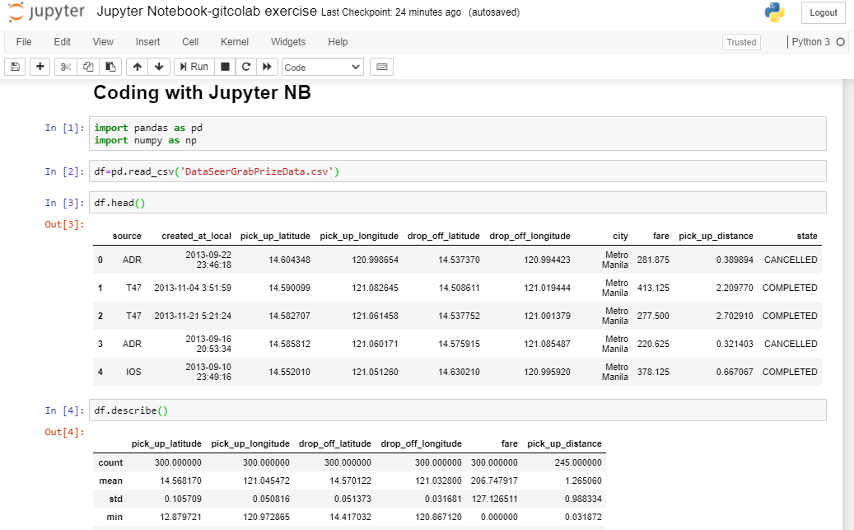The height and width of the screenshot is (530, 854).
Task: Save the notebook using the floppy disk icon
Action: 14,67
